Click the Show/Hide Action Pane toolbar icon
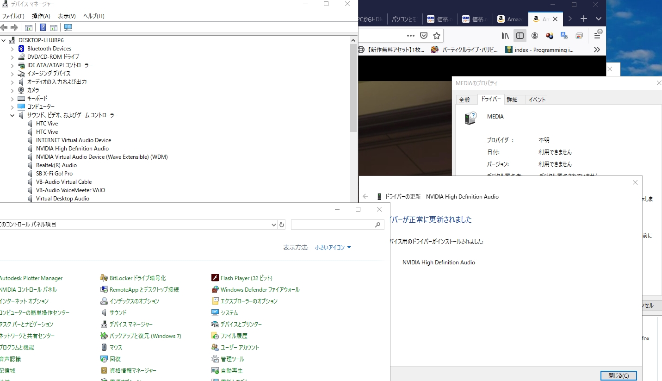 click(54, 27)
